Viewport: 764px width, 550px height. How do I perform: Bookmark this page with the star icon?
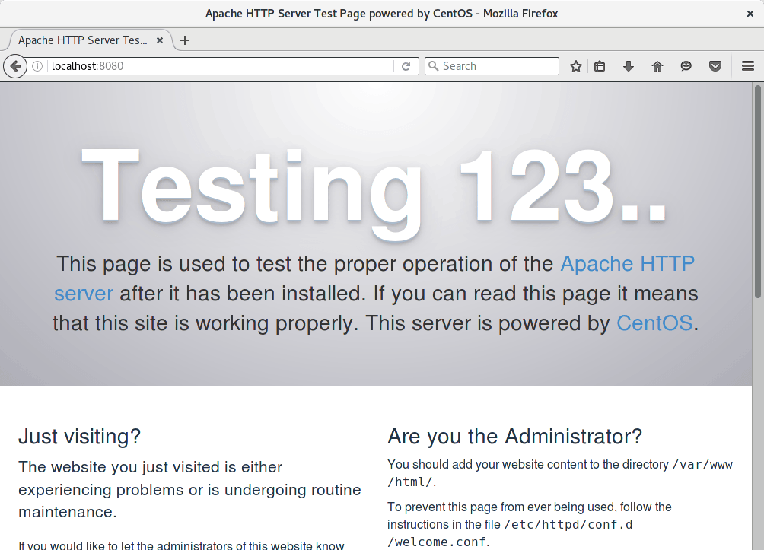576,66
